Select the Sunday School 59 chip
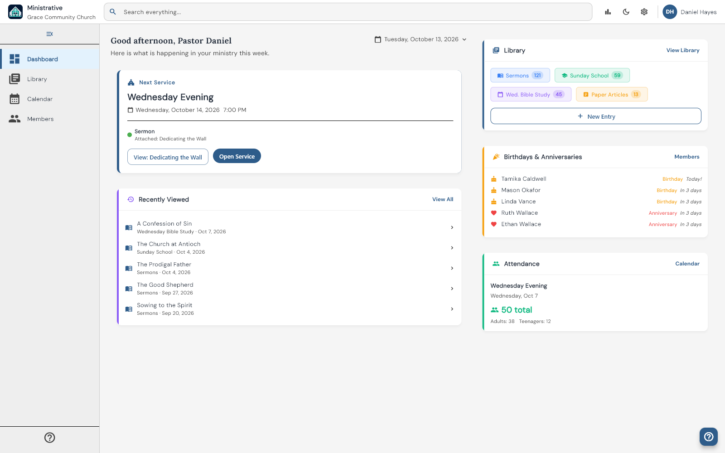The image size is (725, 453). (592, 75)
